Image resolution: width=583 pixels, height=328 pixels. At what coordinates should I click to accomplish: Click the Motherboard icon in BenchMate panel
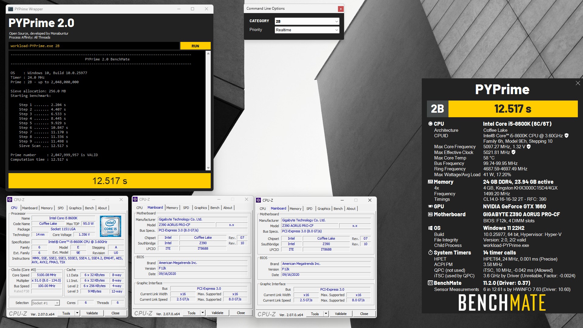pyautogui.click(x=430, y=214)
